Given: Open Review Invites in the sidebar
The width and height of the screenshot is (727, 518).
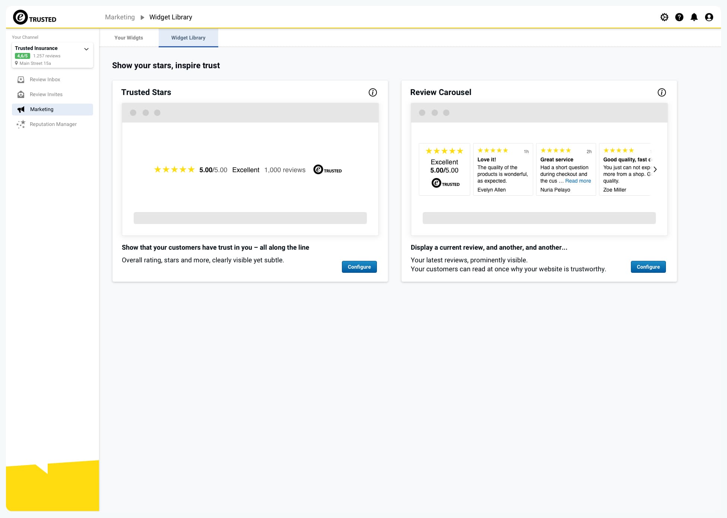Looking at the screenshot, I should point(46,94).
